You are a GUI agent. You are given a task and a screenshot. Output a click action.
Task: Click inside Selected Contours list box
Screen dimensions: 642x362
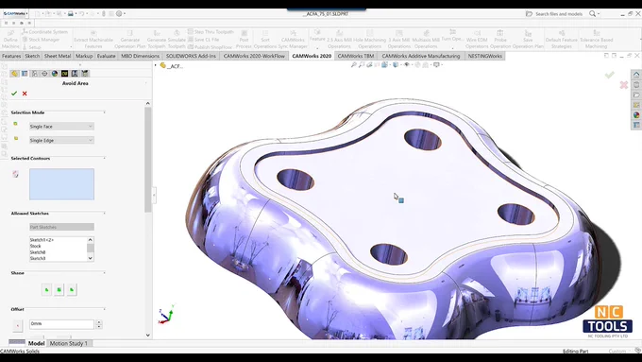coord(61,184)
